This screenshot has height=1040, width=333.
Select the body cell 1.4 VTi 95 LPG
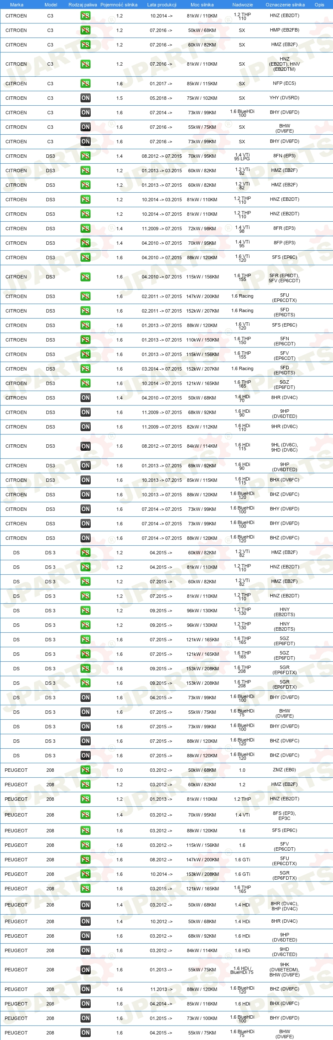(242, 156)
